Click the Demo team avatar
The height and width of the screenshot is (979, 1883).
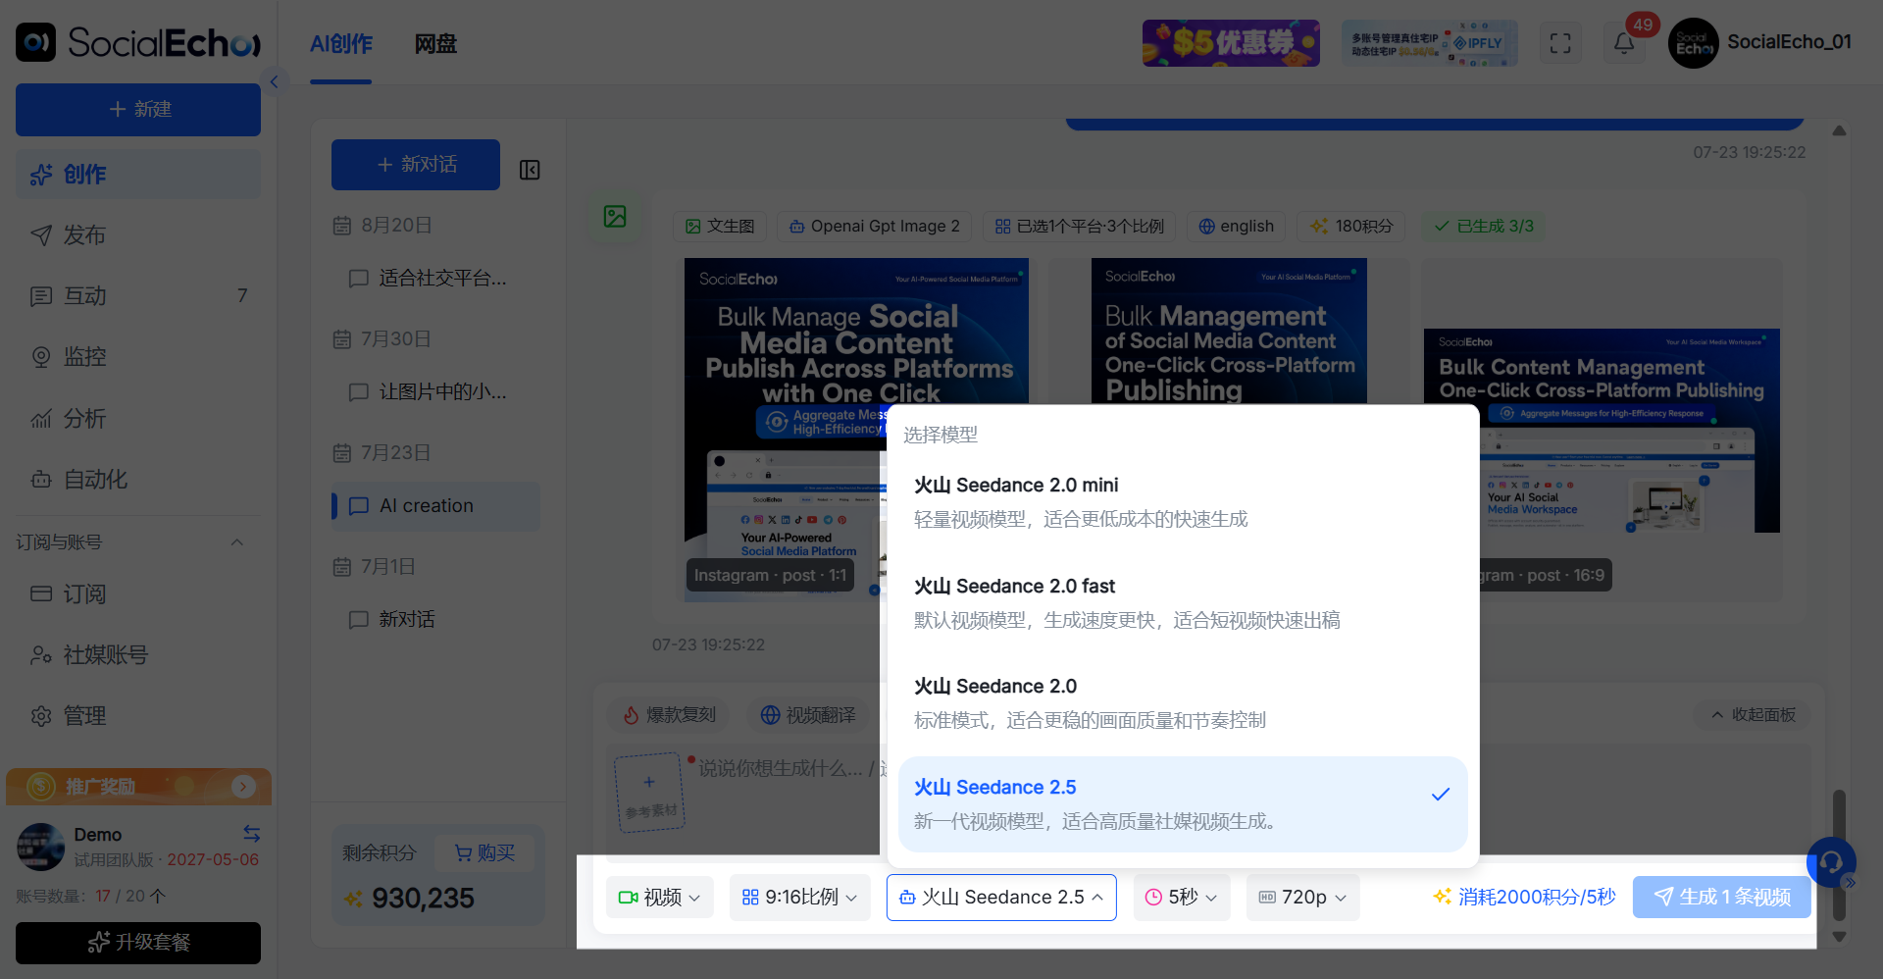40,847
